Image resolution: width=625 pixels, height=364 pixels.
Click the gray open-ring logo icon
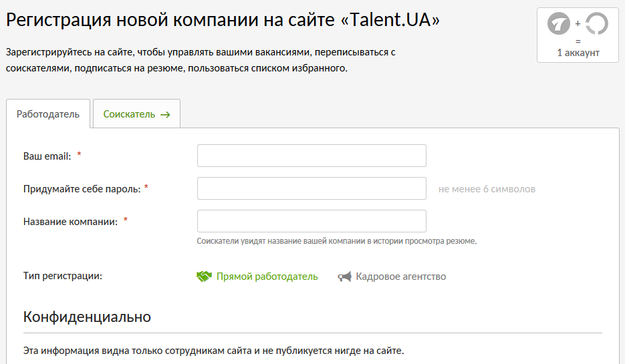(x=596, y=25)
